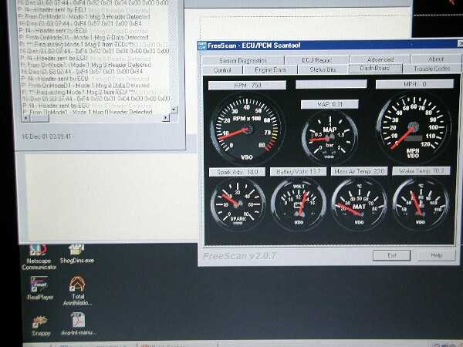
Task: Select the PDF manual desktop icon
Action: click(78, 324)
